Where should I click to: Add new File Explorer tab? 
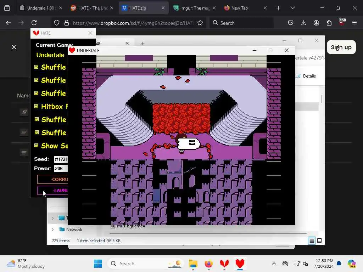[x=143, y=44]
